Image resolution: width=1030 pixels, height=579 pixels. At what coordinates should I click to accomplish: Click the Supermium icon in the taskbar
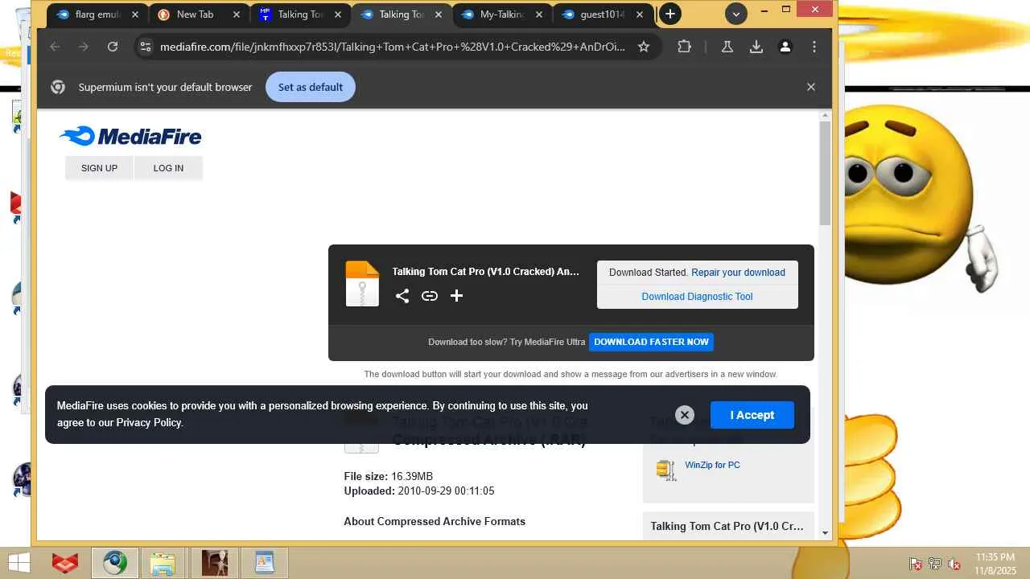(114, 563)
